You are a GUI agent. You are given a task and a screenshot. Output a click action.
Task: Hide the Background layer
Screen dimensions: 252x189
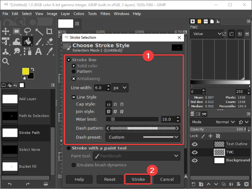[x=195, y=161]
